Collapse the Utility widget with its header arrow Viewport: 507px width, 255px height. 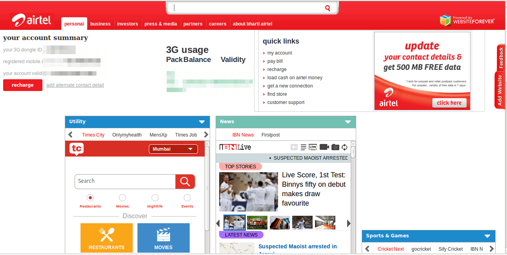tap(202, 122)
